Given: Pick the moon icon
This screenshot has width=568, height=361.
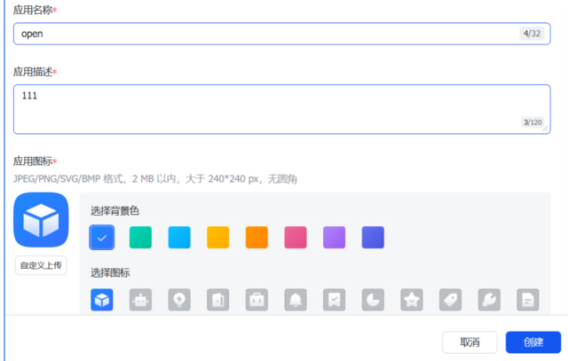Looking at the screenshot, I should click(x=373, y=300).
